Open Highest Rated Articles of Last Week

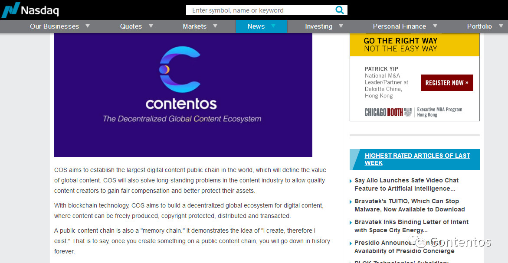[x=417, y=159]
